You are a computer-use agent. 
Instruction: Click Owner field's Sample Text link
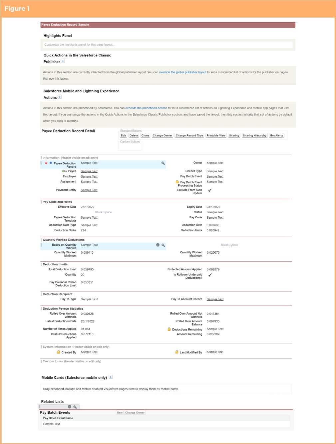215,163
